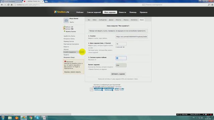214x120 pixels.
Task: Open the Chrome icon on the taskbar
Action: 31,118
